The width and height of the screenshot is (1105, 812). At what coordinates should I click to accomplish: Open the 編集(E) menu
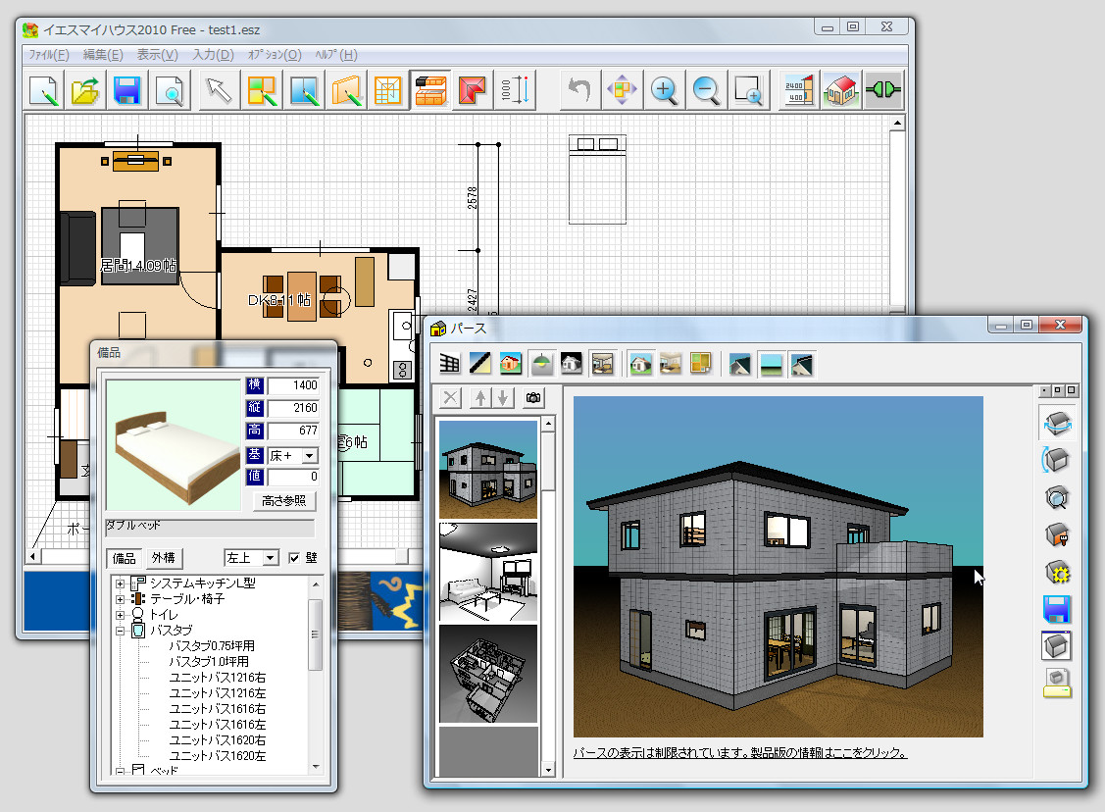coord(103,54)
